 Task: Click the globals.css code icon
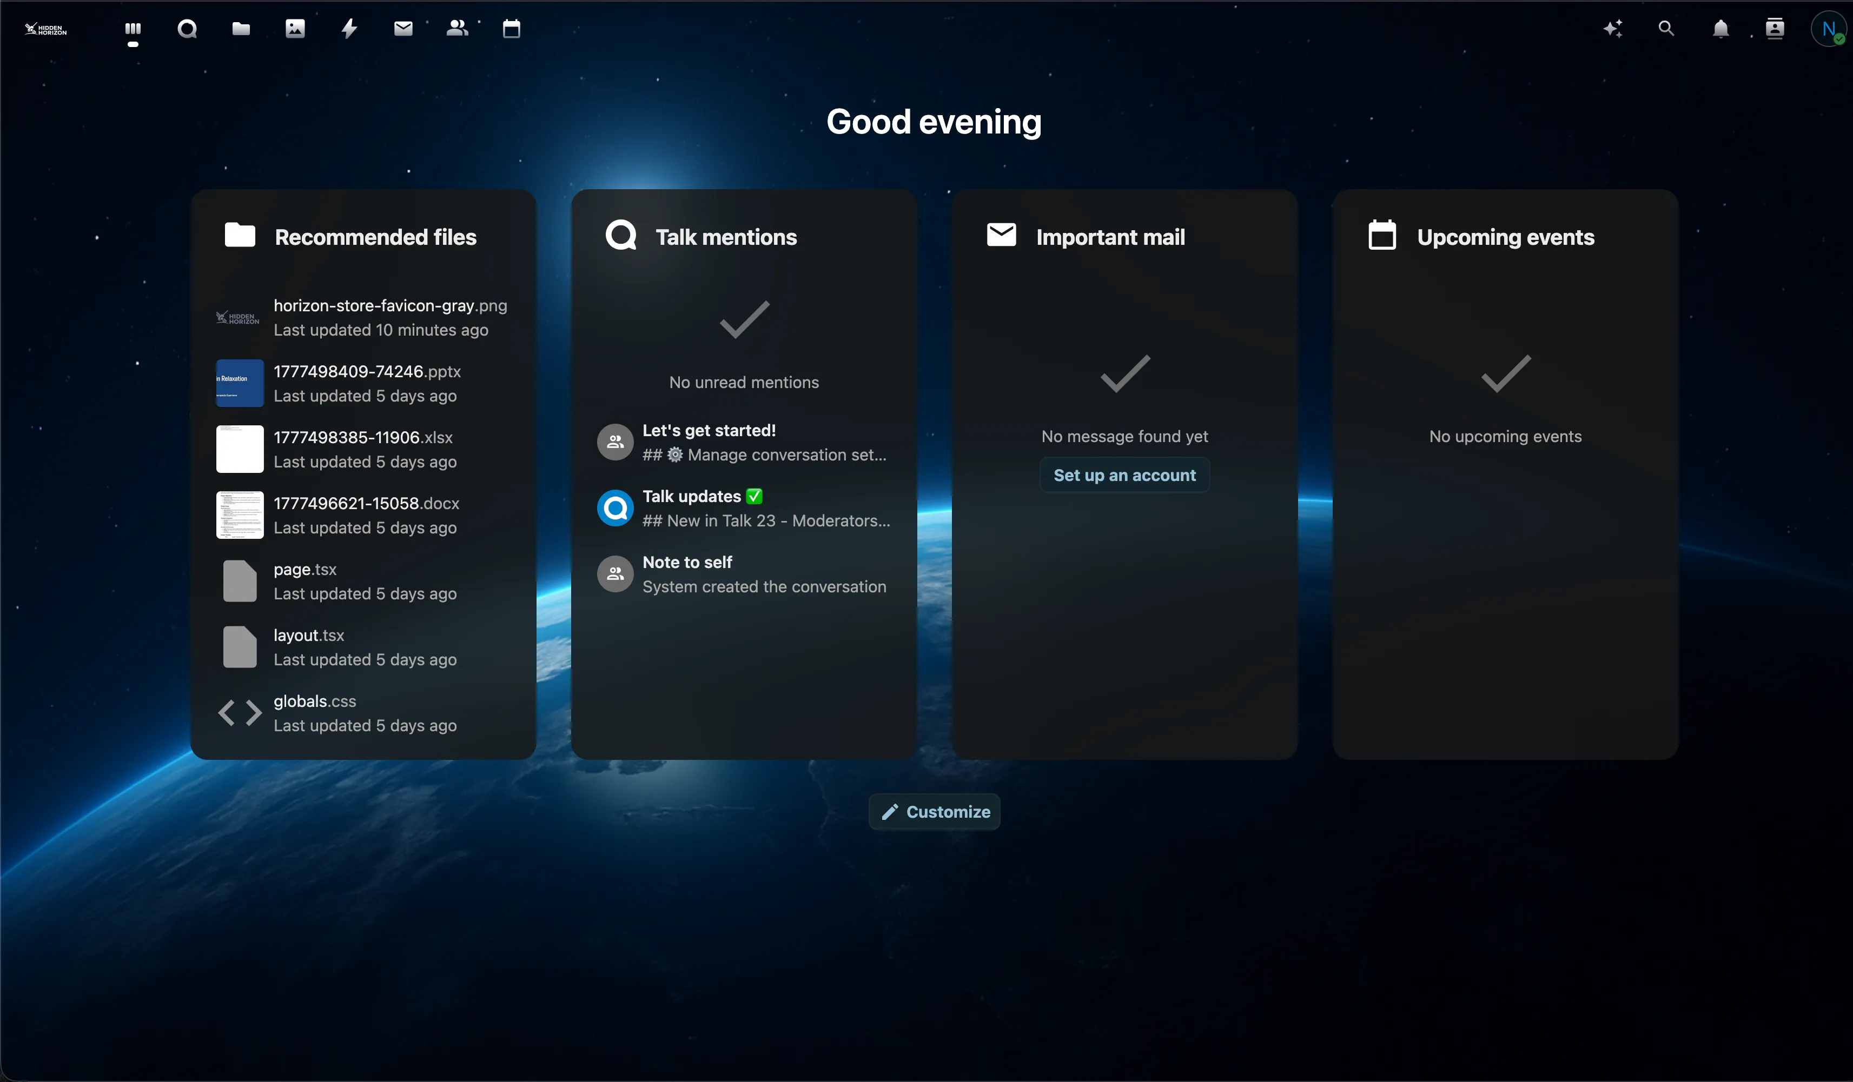(x=240, y=712)
